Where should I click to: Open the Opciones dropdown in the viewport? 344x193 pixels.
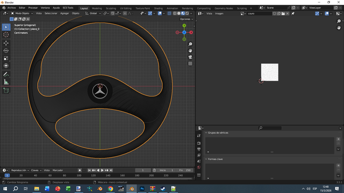point(187,19)
